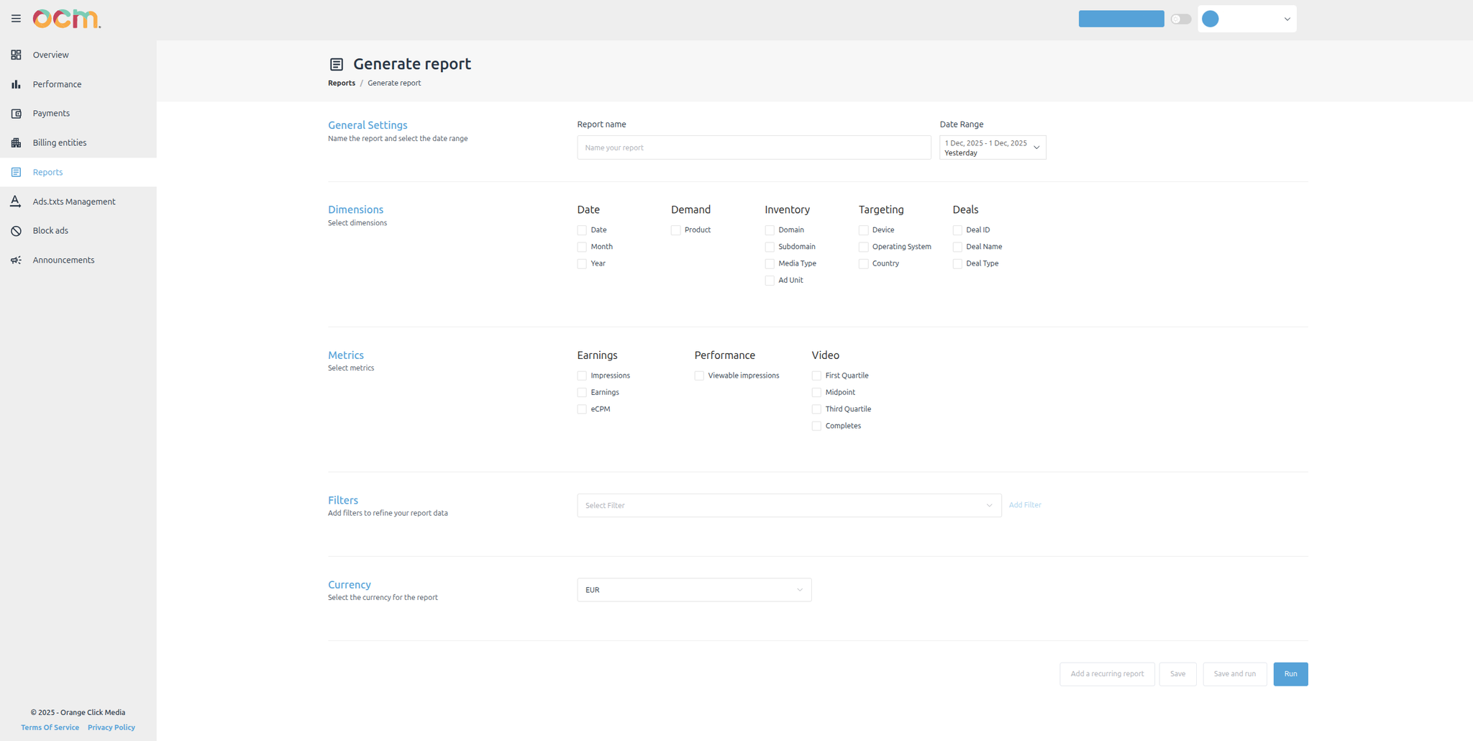
Task: Click the Performance bar chart icon
Action: (16, 84)
